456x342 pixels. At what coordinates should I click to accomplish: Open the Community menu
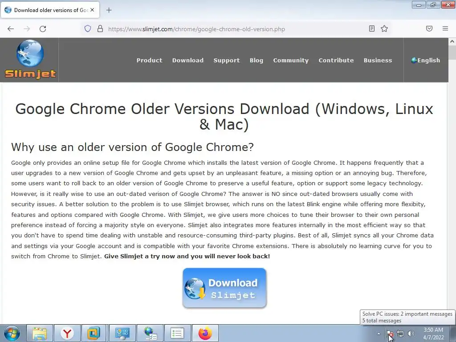pos(291,60)
